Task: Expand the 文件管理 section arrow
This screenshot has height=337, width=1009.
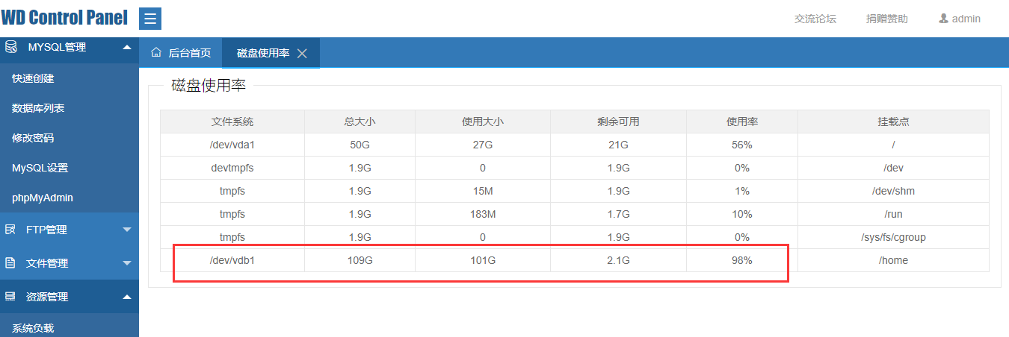Action: coord(126,263)
